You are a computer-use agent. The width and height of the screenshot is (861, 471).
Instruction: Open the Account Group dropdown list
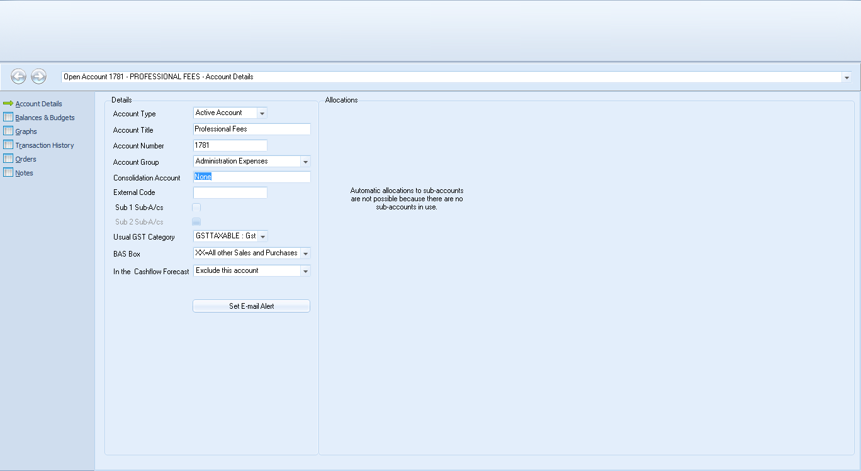[x=305, y=162]
